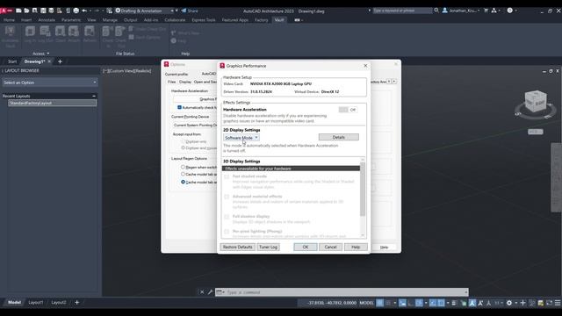The height and width of the screenshot is (316, 562).
Task: Click the workspace switching gear in status bar
Action: 509,303
